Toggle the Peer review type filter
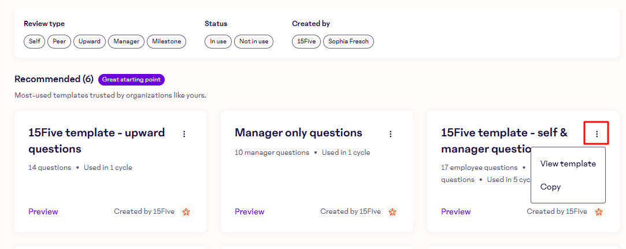The width and height of the screenshot is (626, 249). 59,42
